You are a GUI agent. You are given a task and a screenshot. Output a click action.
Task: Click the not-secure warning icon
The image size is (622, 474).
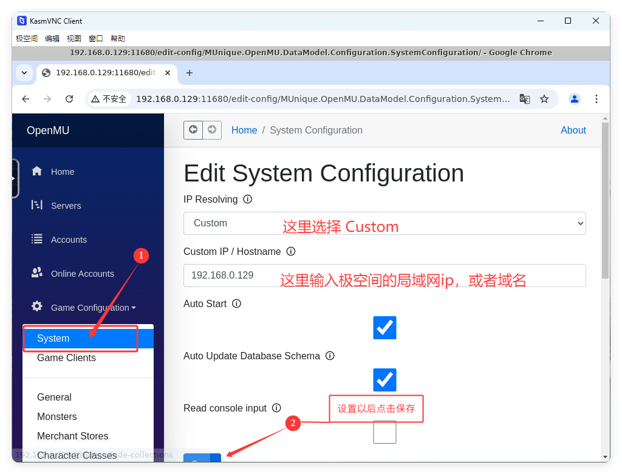pos(95,99)
